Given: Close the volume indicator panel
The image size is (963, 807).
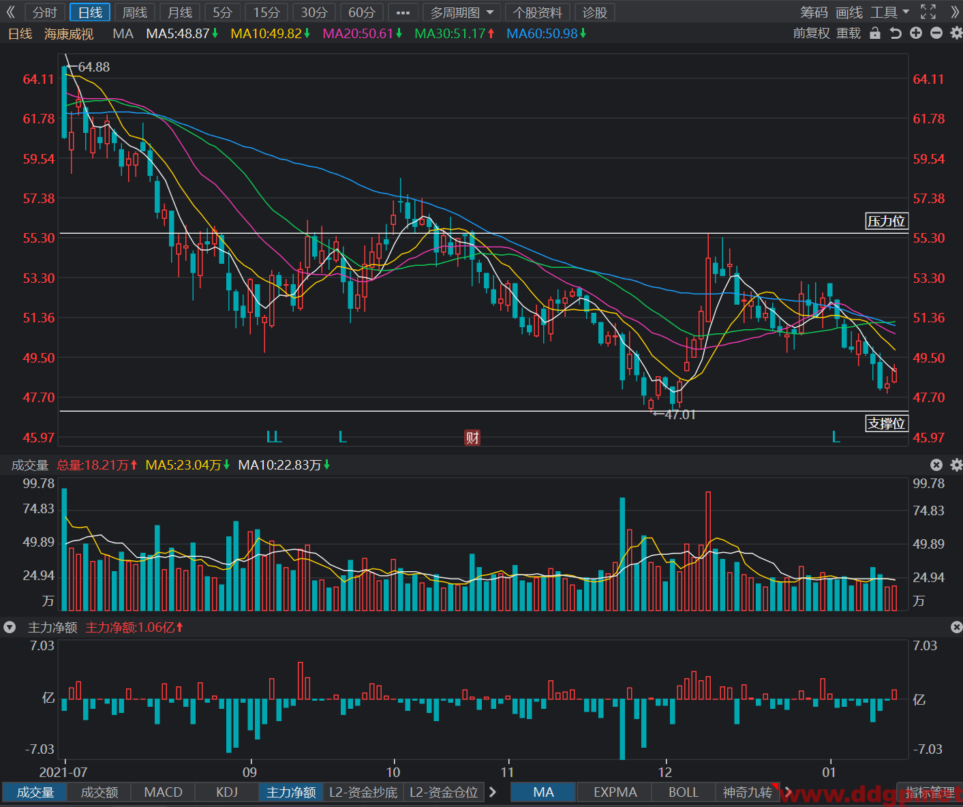Looking at the screenshot, I should (936, 465).
